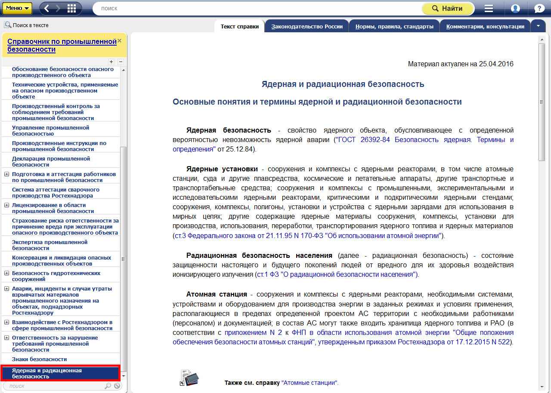Click the sidebar search magnifier icon
The height and width of the screenshot is (393, 551).
(108, 386)
